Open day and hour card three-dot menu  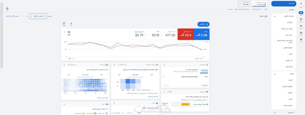(x=64, y=65)
